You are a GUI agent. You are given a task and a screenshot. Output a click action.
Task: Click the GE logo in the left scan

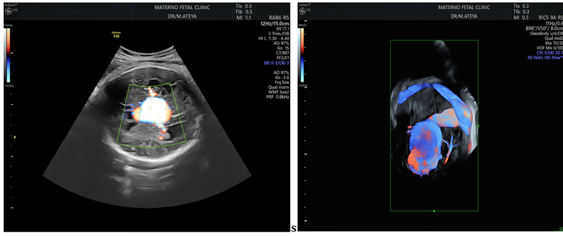click(x=8, y=11)
